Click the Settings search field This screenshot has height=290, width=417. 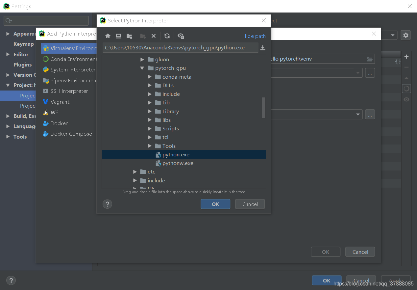tap(46, 21)
